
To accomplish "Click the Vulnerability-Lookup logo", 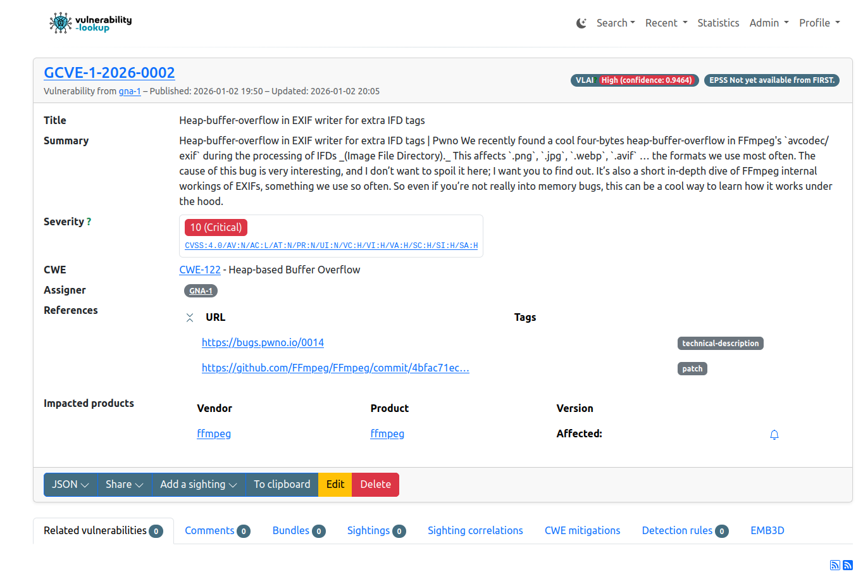I will (x=90, y=23).
